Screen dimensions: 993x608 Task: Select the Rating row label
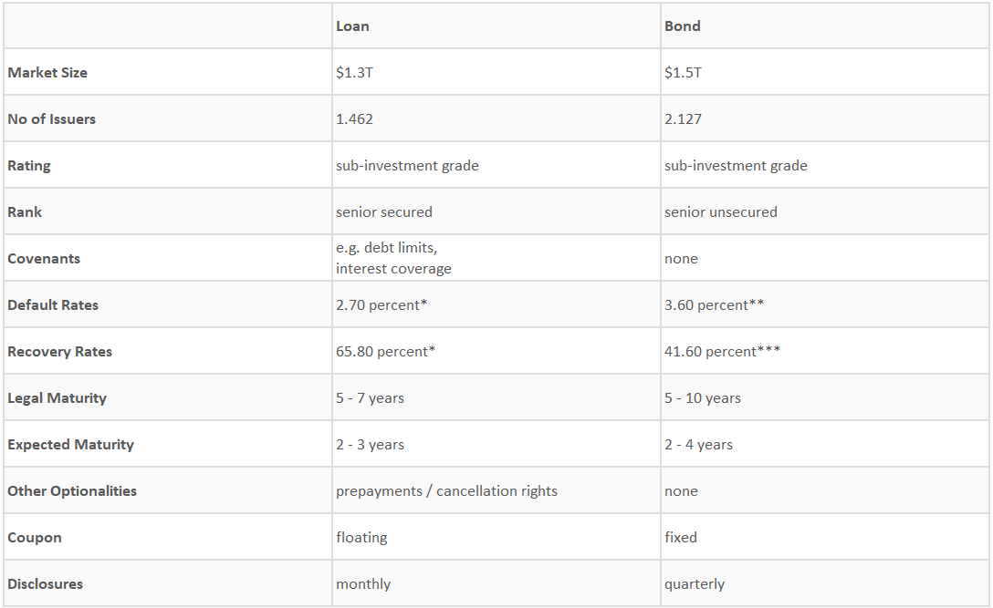29,166
